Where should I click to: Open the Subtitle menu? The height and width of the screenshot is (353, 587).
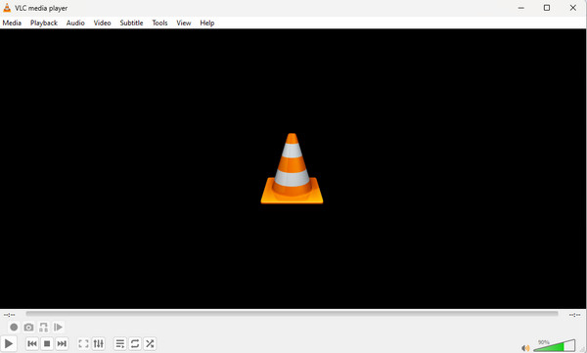[x=131, y=22]
